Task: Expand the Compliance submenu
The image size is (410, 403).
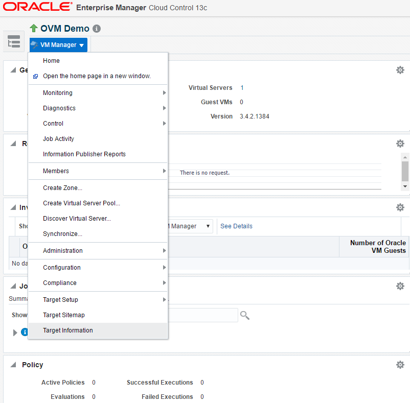Action: coord(98,283)
